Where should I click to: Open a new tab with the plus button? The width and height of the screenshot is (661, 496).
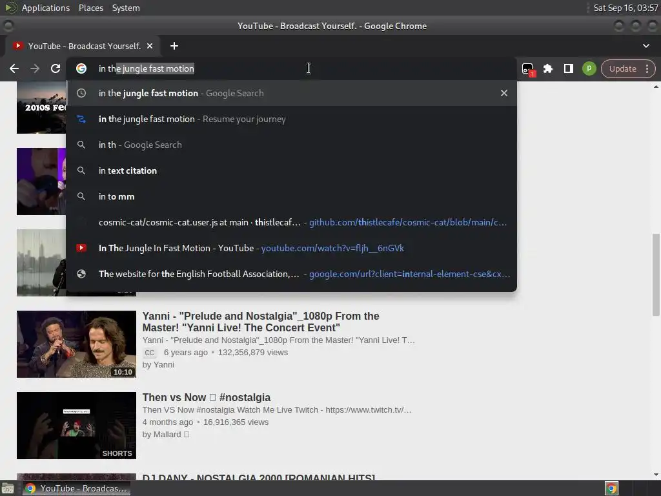tap(174, 46)
